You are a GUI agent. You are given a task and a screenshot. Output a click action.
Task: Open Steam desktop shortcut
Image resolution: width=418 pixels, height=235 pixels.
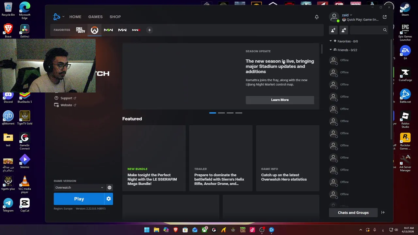tap(405, 9)
